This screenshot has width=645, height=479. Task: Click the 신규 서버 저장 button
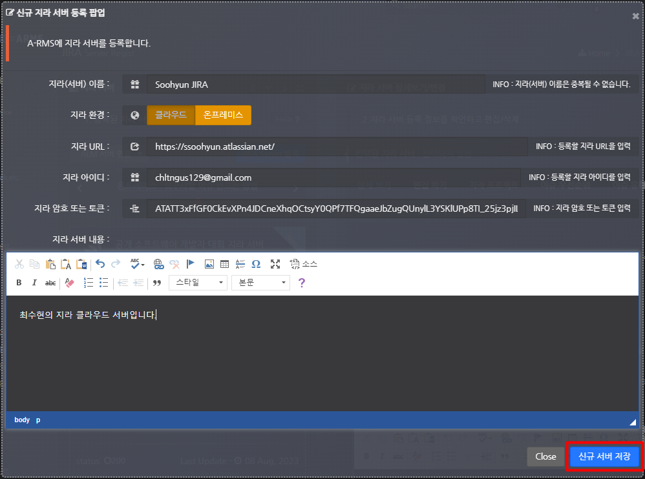tap(604, 456)
